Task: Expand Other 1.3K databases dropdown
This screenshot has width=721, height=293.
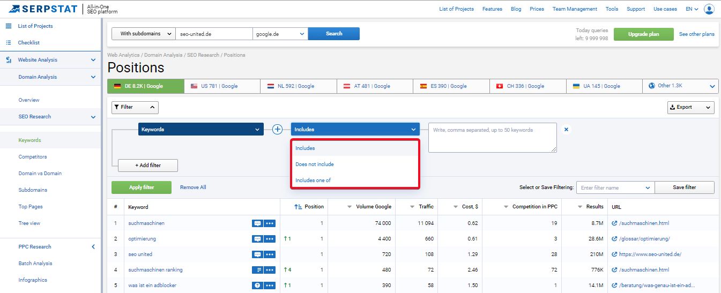Action: [680, 86]
